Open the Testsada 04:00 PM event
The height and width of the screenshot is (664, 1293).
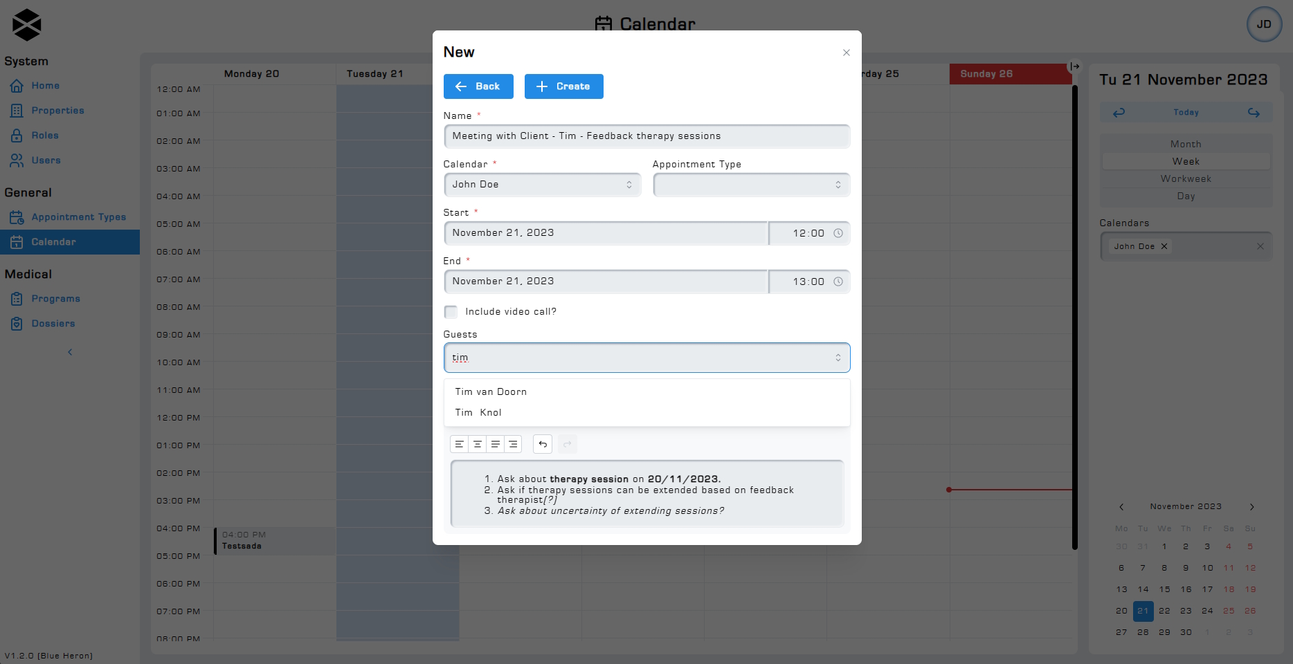click(x=275, y=541)
